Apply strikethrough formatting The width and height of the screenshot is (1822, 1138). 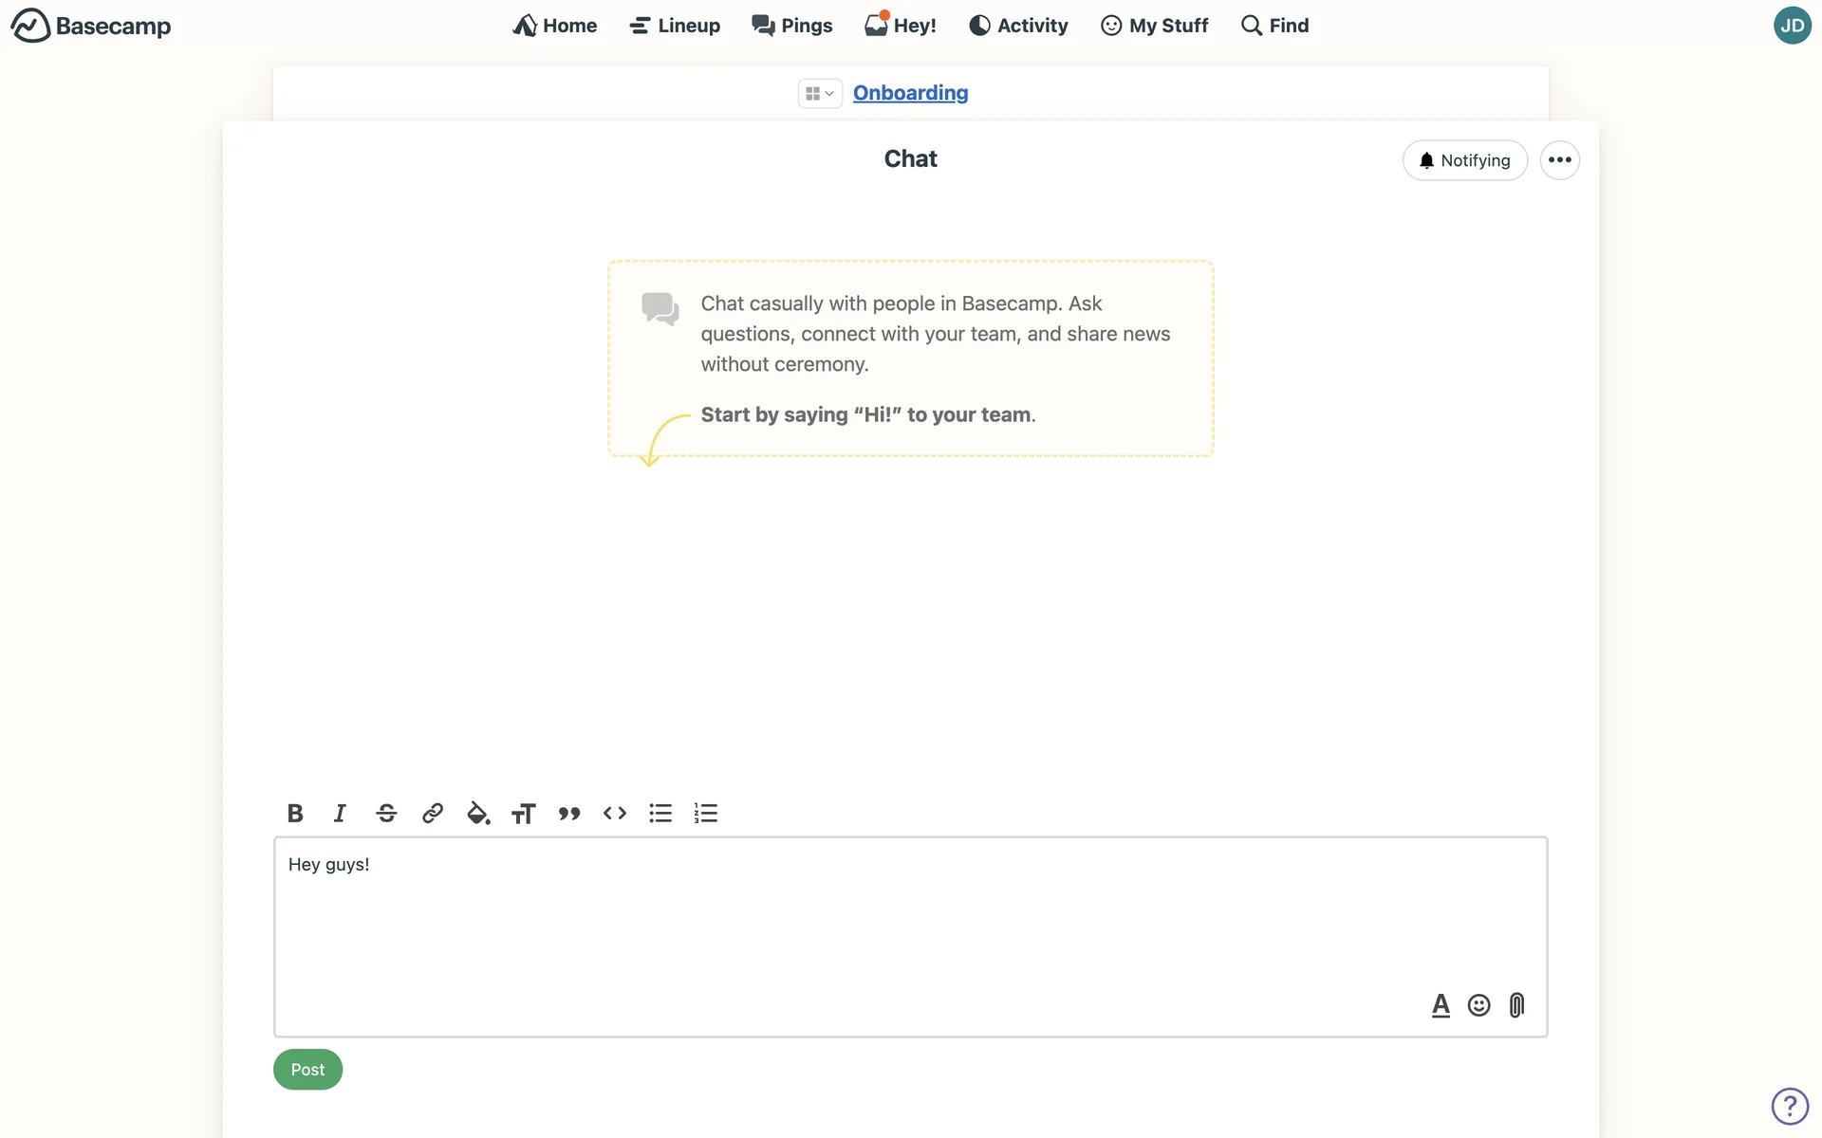point(386,813)
